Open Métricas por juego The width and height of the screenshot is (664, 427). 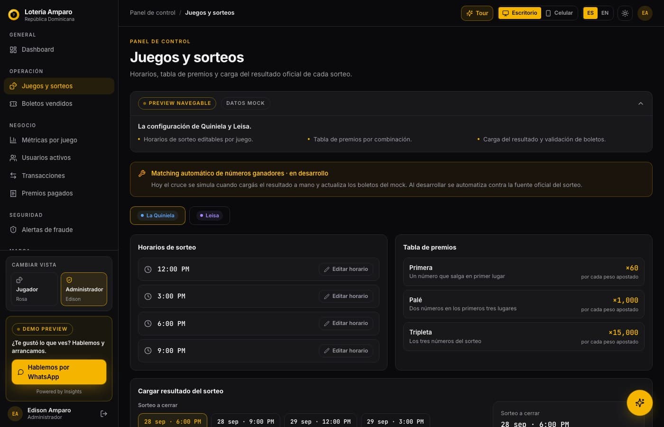click(59, 140)
